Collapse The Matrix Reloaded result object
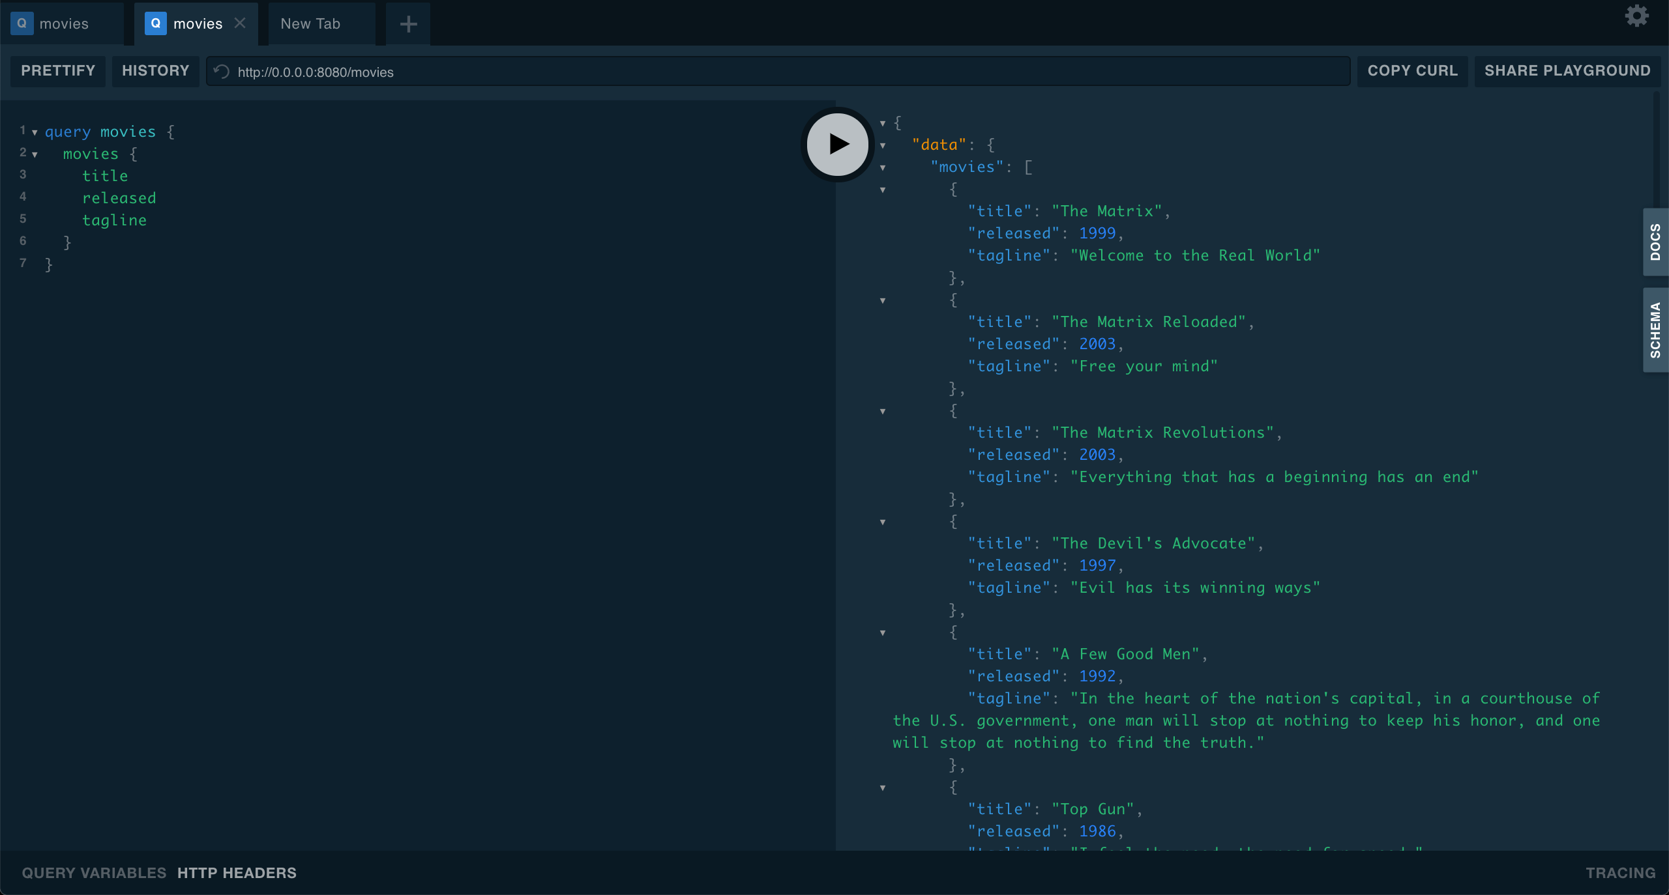This screenshot has height=895, width=1669. click(x=882, y=300)
